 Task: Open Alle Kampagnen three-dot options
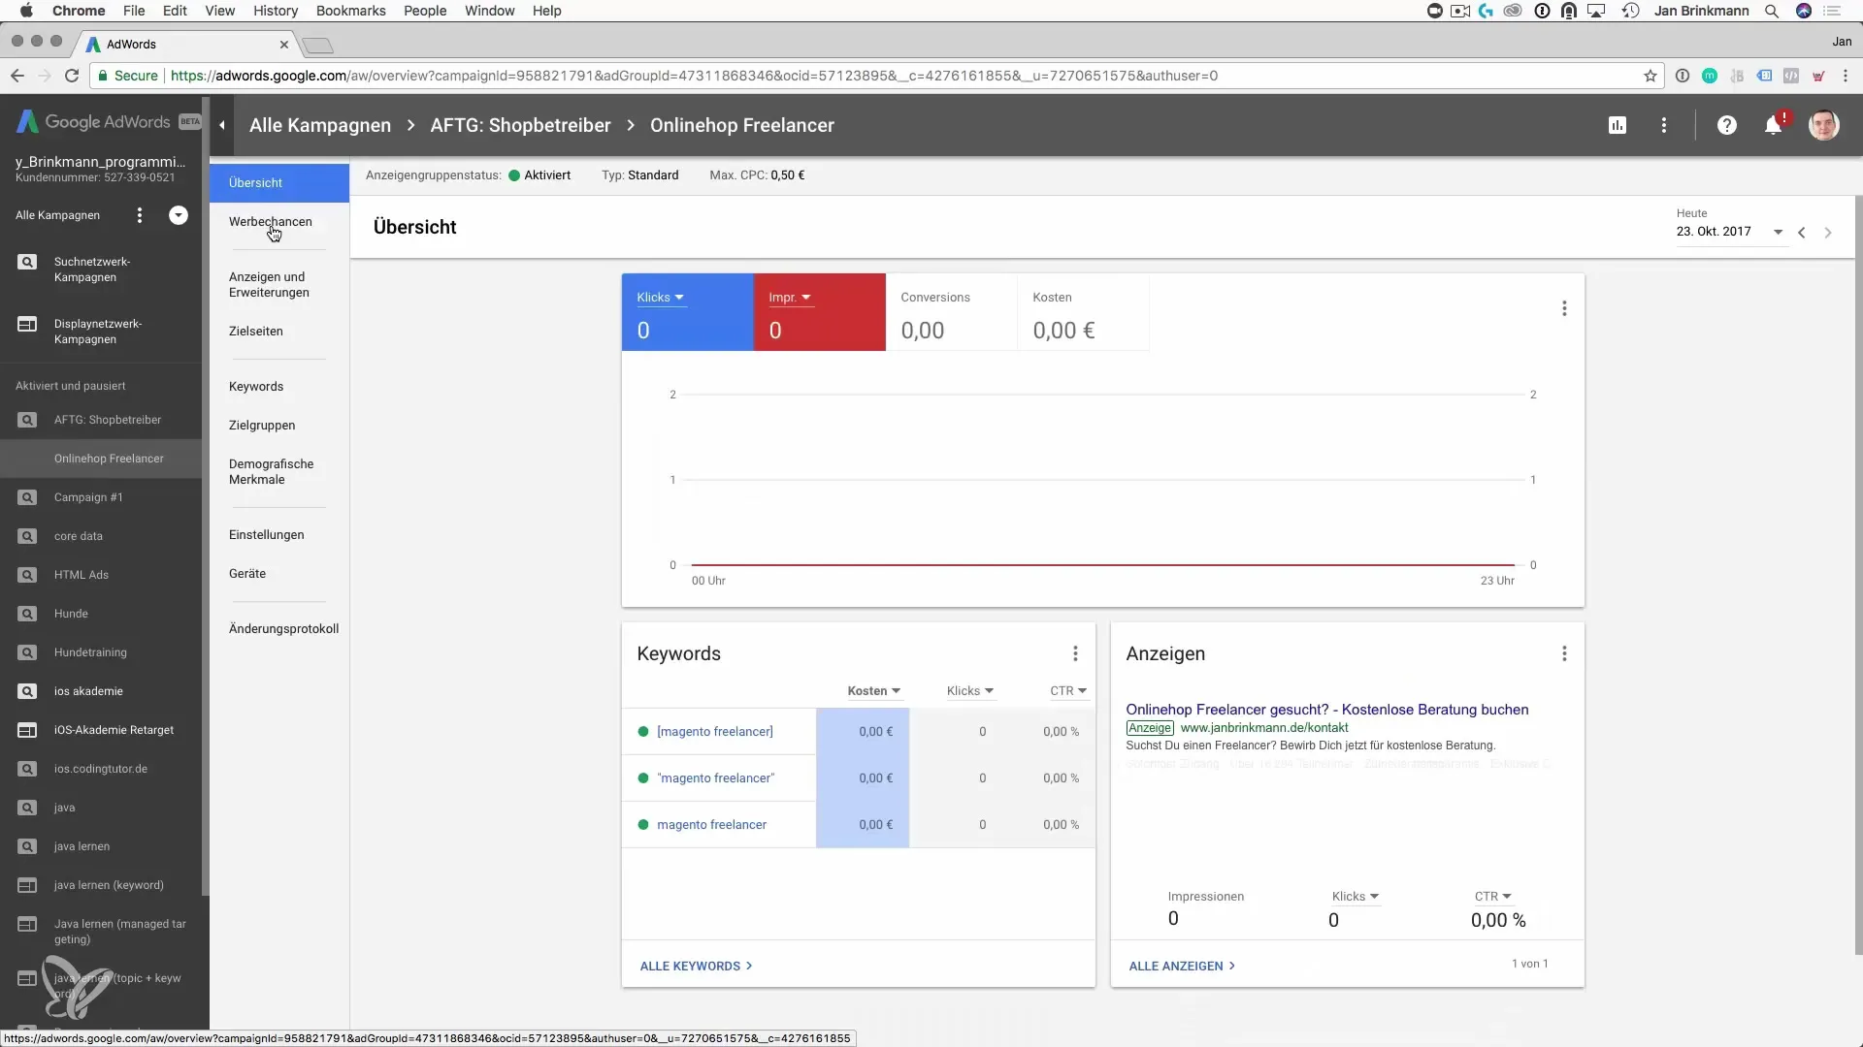[140, 215]
